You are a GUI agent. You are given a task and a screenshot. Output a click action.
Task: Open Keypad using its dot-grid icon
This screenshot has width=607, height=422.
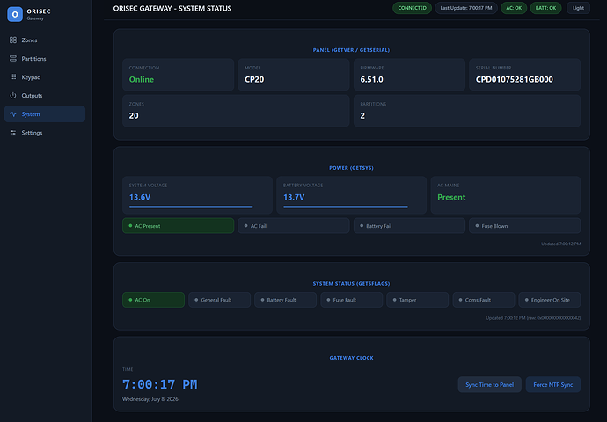click(x=13, y=77)
